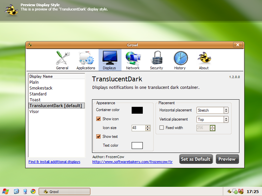Select the Toast display
The width and height of the screenshot is (262, 196).
[56, 100]
